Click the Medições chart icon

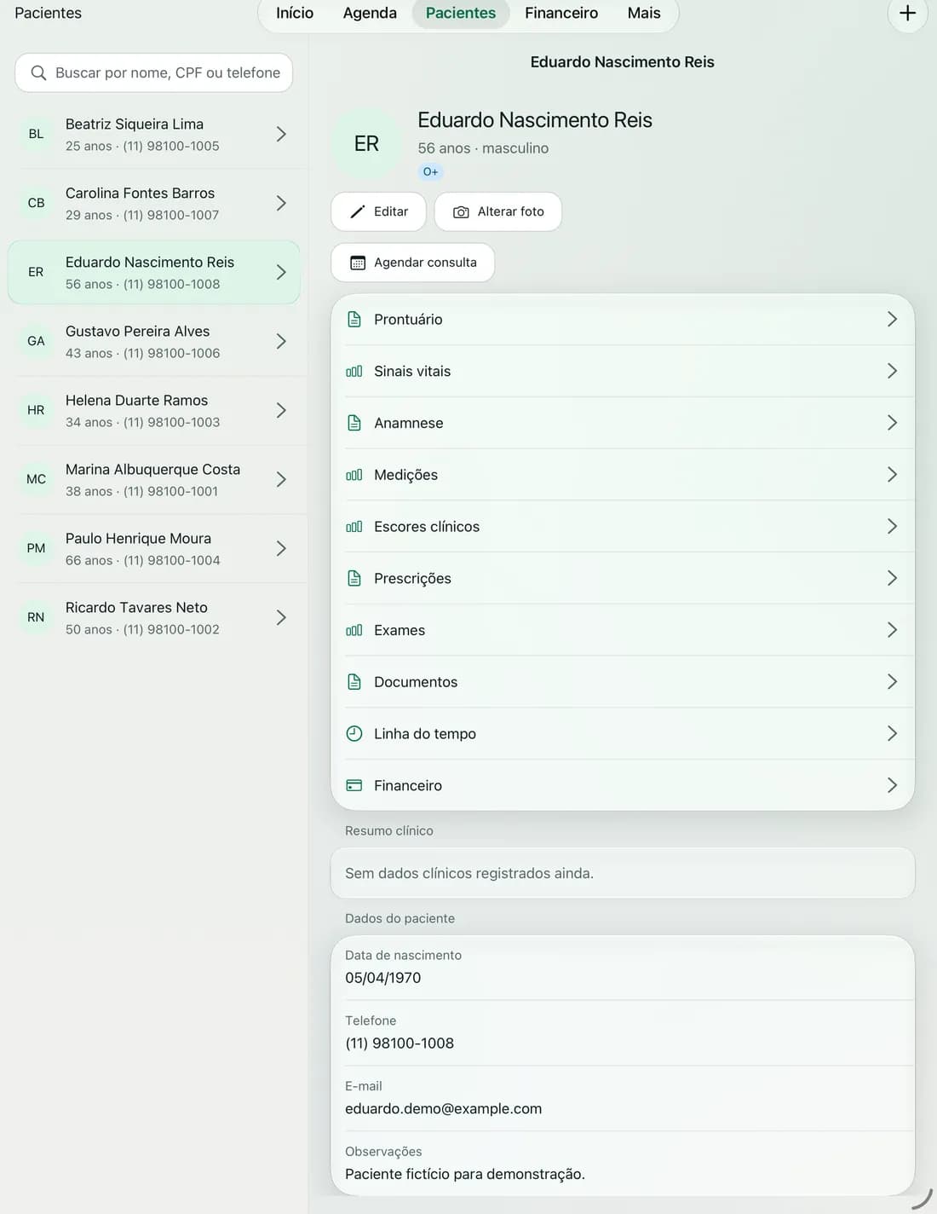(354, 475)
